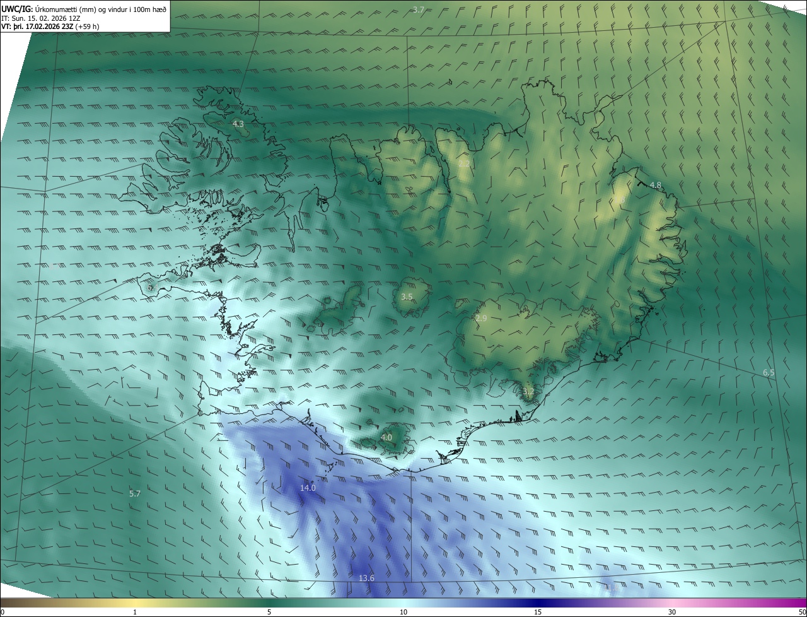Click the colorbar tick label 10
The height and width of the screenshot is (617, 807).
403,612
